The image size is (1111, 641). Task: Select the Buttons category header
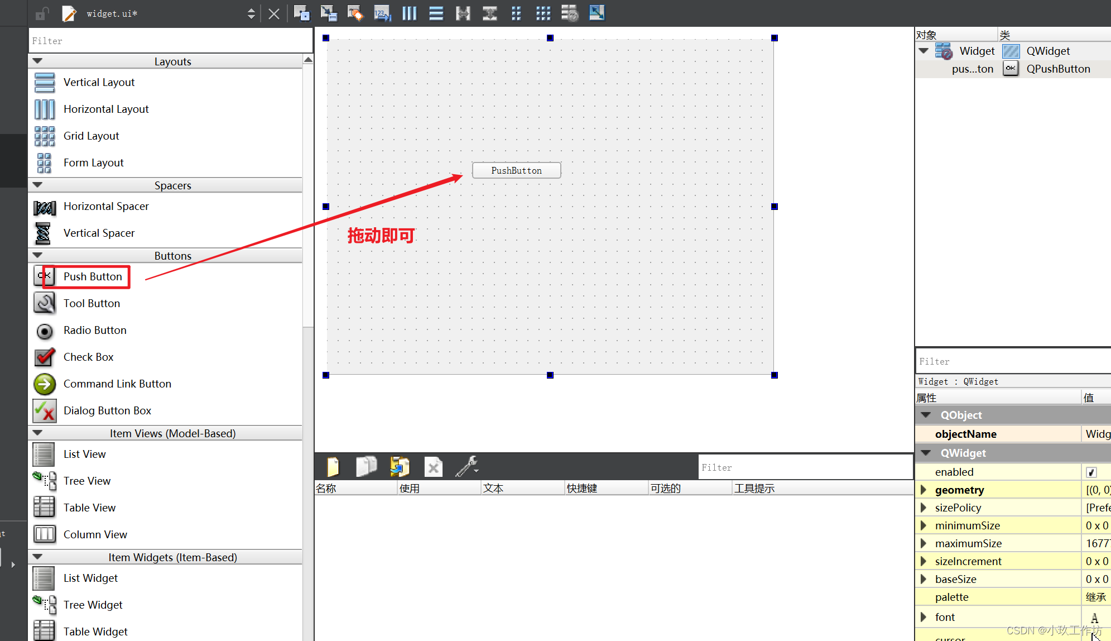[172, 256]
